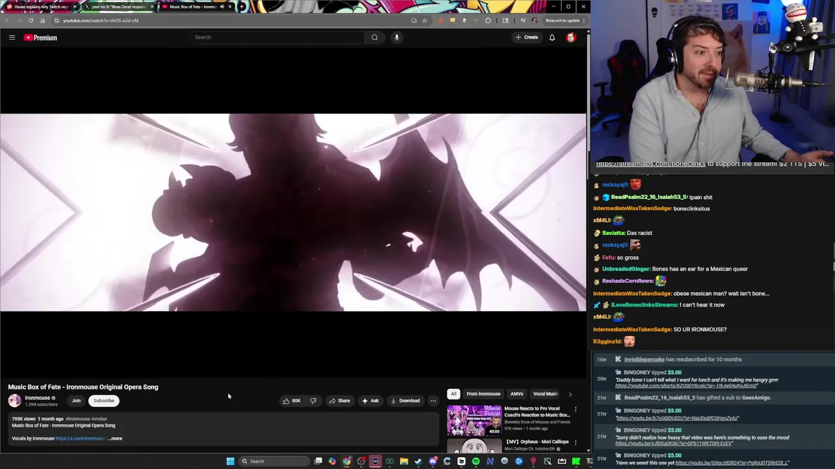Click the Join membership button

[76, 401]
